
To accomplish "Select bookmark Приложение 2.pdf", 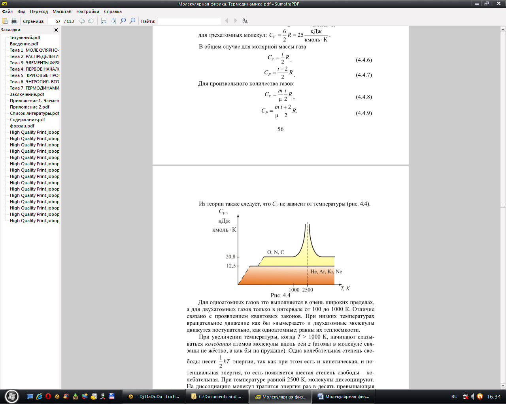I will coord(30,107).
